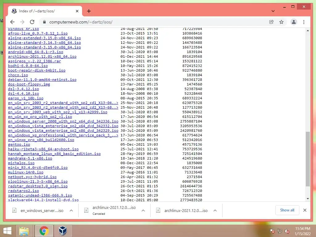Viewport: 316px width, 237px height.
Task: Open gentoo.iso link
Action: 19,145
